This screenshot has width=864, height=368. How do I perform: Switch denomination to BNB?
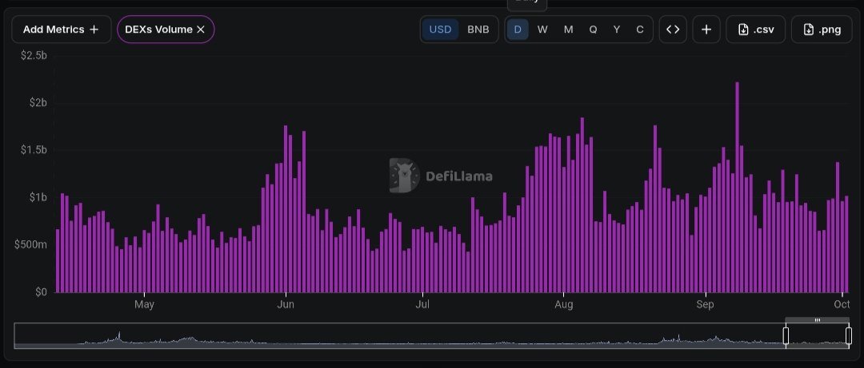(478, 30)
